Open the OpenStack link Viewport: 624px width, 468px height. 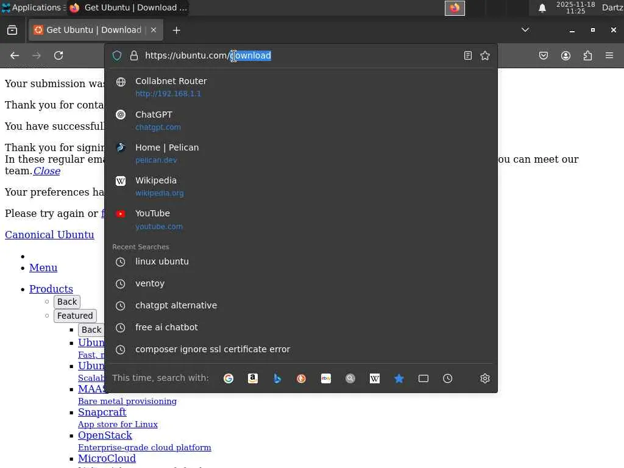tap(105, 435)
